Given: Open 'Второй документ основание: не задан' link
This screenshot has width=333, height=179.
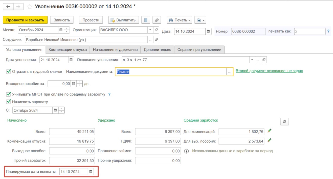Looking at the screenshot, I should [x=269, y=71].
